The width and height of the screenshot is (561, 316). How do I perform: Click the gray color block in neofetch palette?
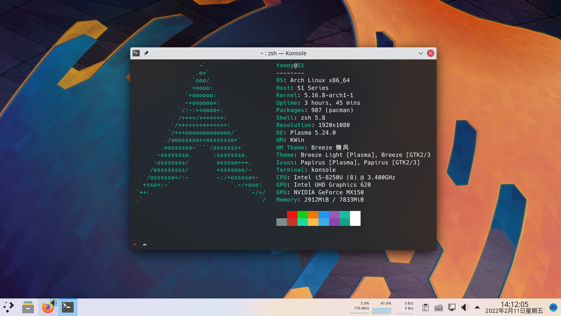[x=282, y=222]
